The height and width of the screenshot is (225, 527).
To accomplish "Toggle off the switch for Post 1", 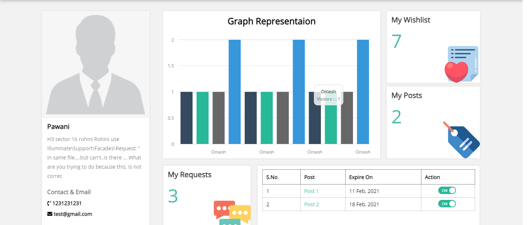I will (447, 190).
